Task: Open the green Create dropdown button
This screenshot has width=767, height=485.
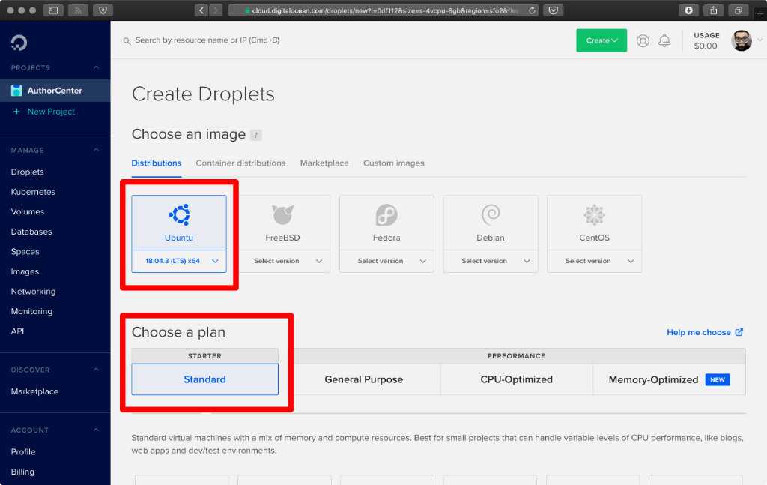Action: click(601, 40)
